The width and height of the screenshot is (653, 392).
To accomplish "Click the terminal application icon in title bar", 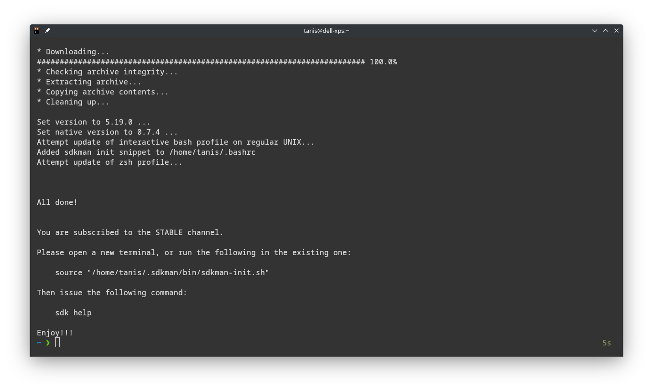I will coord(36,31).
